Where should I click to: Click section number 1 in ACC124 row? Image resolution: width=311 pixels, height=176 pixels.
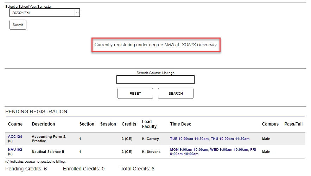coord(80,139)
